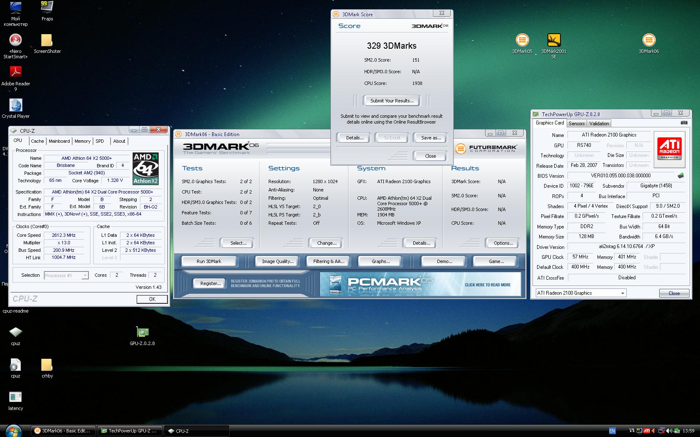Click Run 3DMark button
This screenshot has width=700, height=437.
pos(209,261)
